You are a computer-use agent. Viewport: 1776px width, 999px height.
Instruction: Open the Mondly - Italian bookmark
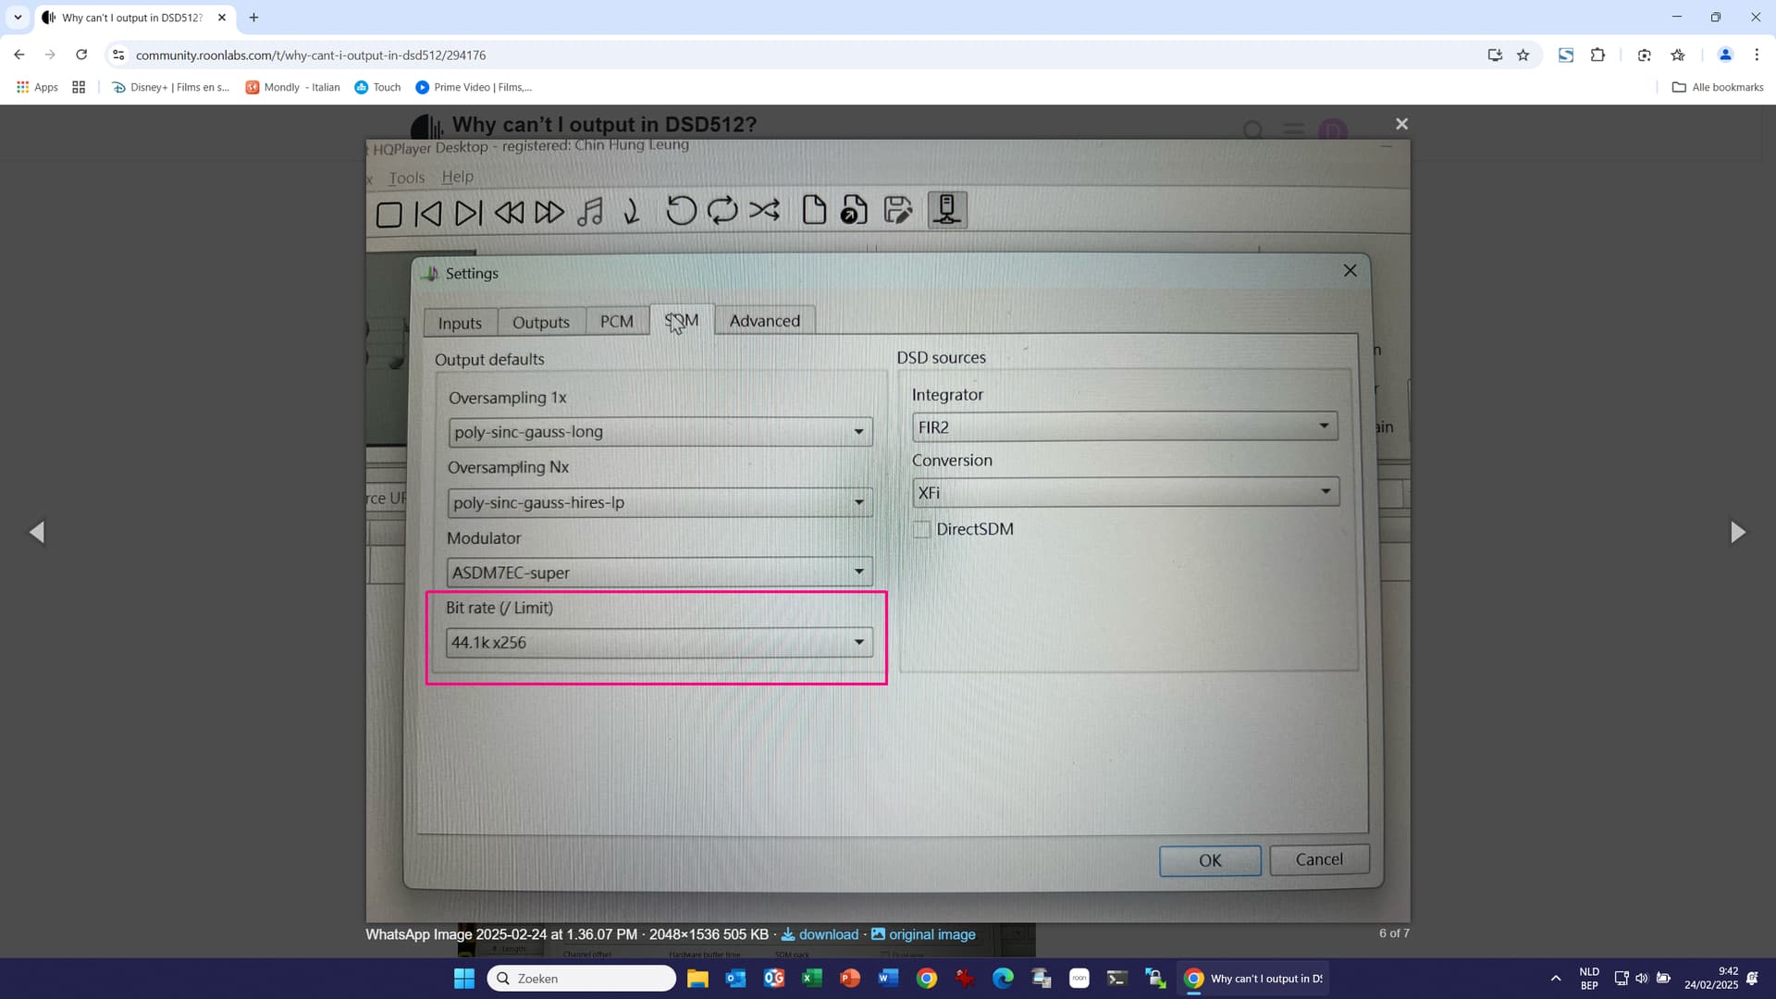pos(292,87)
